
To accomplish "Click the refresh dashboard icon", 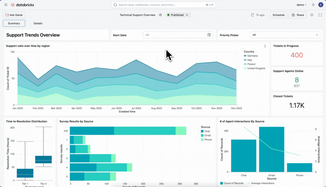I will click(x=252, y=15).
